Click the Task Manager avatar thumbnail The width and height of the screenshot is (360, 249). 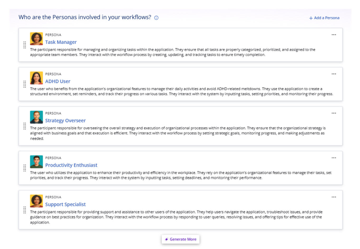[36, 39]
